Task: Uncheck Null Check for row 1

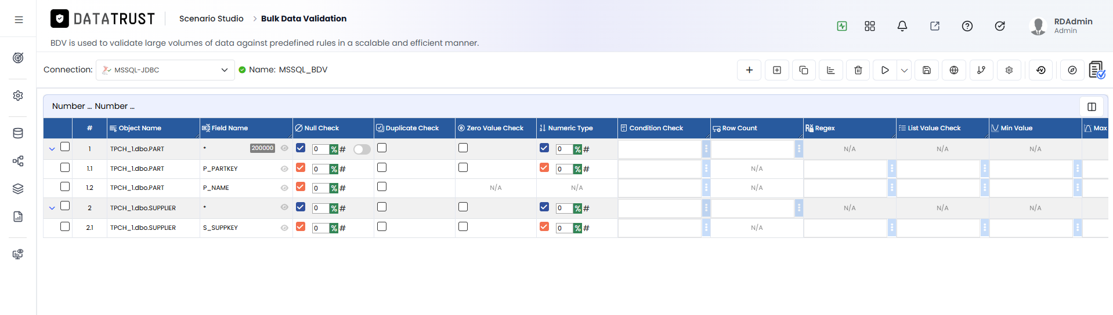Action: click(301, 148)
